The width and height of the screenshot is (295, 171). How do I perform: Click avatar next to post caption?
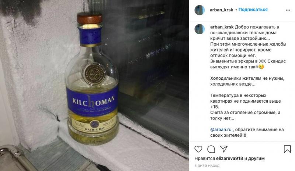tap(199, 29)
